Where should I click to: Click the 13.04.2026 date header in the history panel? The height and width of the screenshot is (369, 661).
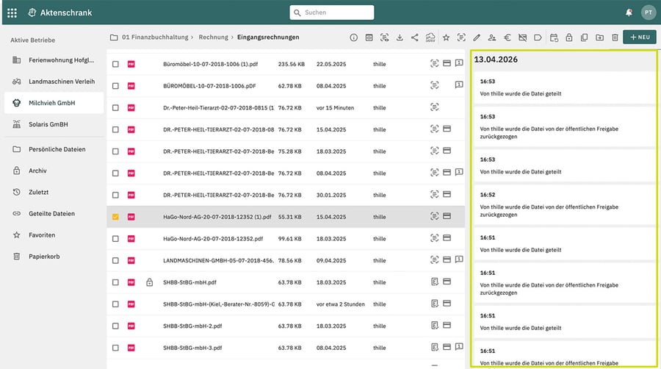pos(496,60)
